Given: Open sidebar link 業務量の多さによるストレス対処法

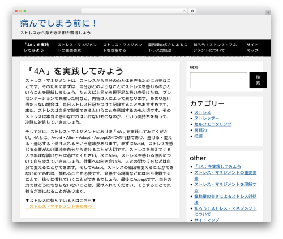Looking at the screenshot, I should [225, 199].
